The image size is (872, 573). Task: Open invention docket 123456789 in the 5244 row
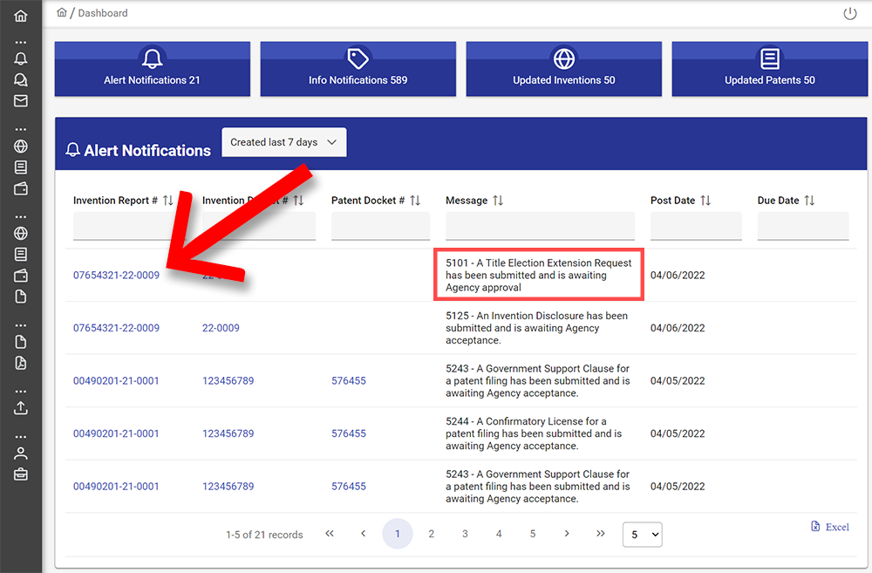(228, 433)
